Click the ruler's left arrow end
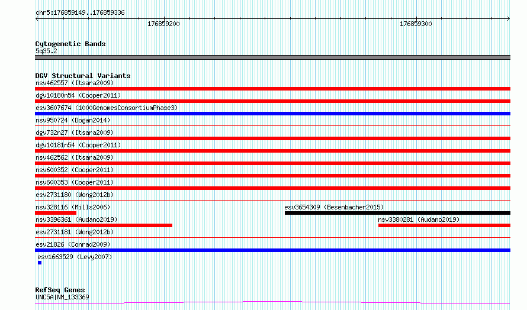527x310 pixels. point(37,18)
